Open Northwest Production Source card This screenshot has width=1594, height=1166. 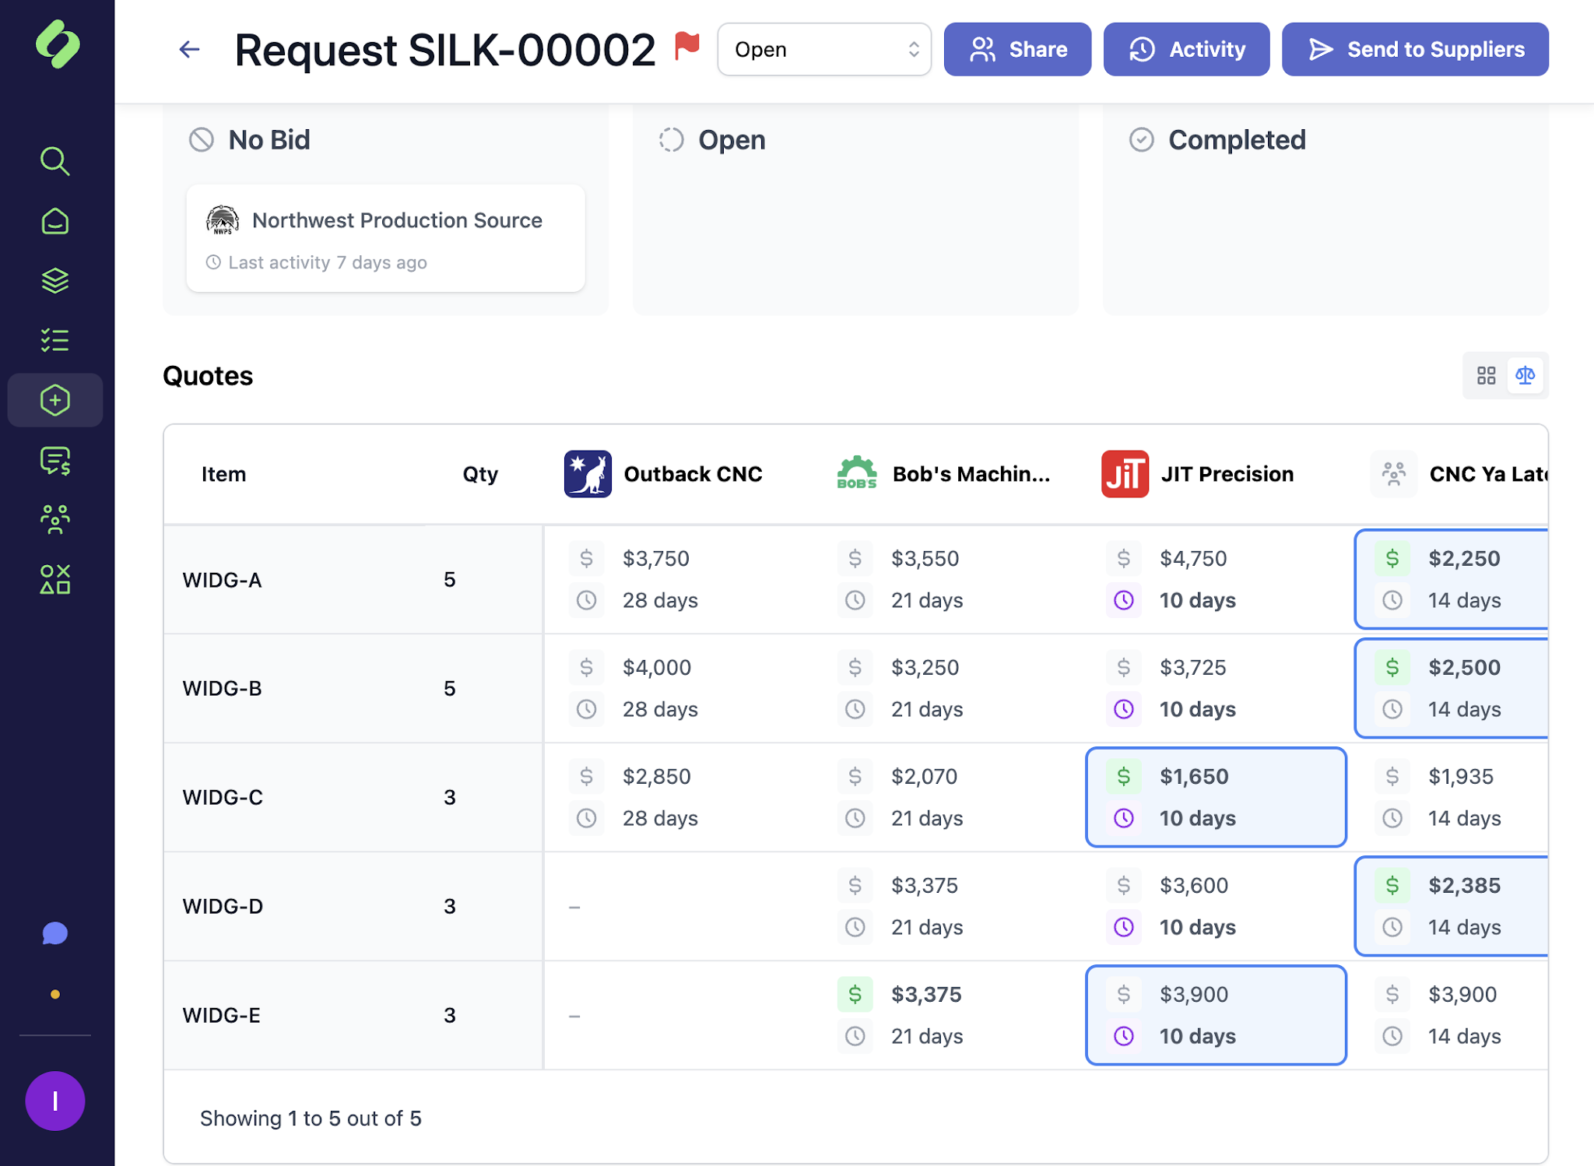tap(386, 238)
